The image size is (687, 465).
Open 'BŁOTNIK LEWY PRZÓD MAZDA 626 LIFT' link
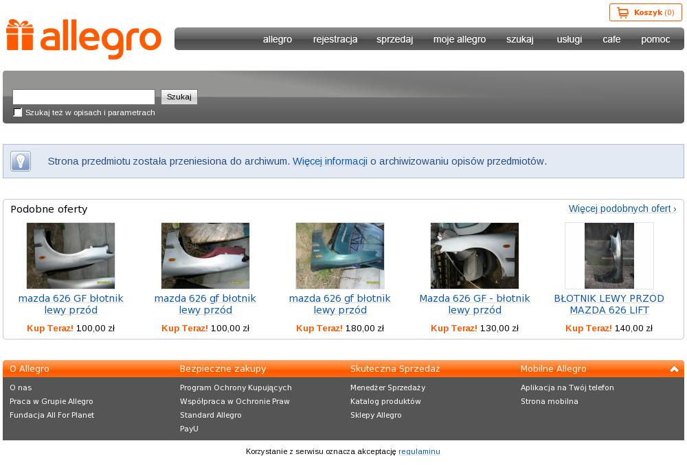[x=609, y=304]
